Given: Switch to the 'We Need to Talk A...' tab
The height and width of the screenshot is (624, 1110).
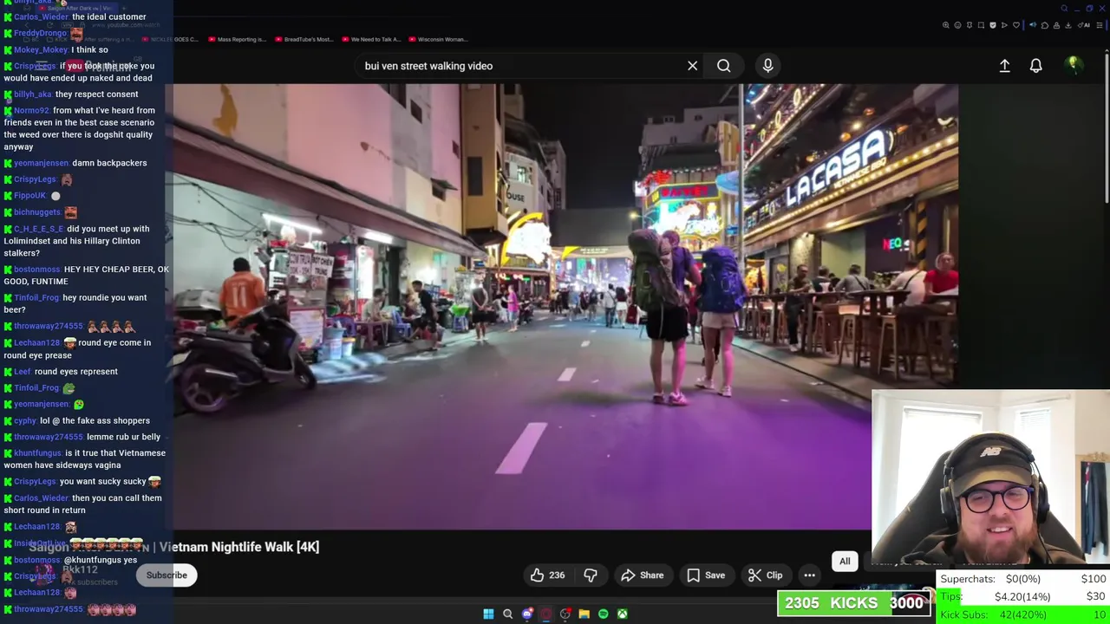Looking at the screenshot, I should [371, 39].
